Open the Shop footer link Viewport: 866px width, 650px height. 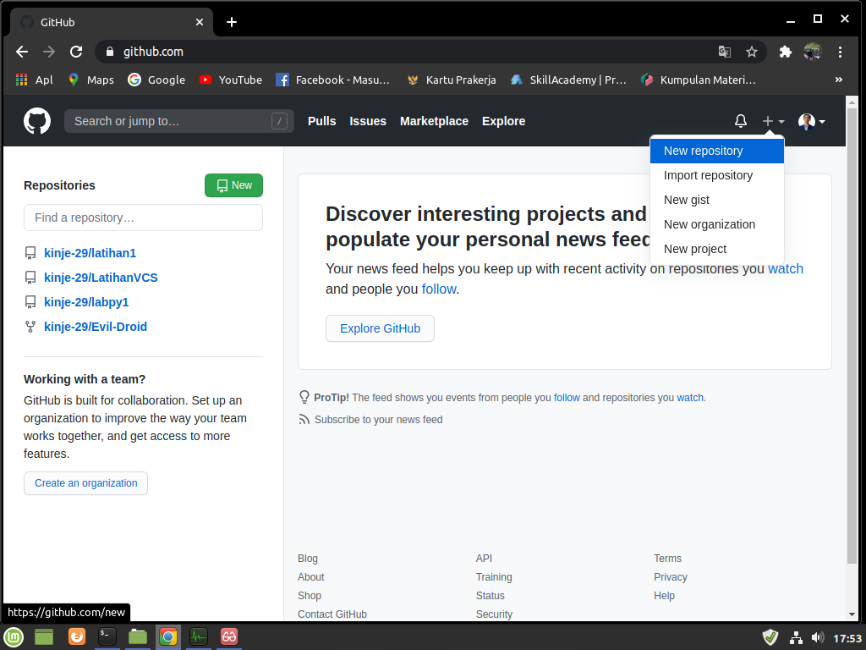tap(310, 596)
